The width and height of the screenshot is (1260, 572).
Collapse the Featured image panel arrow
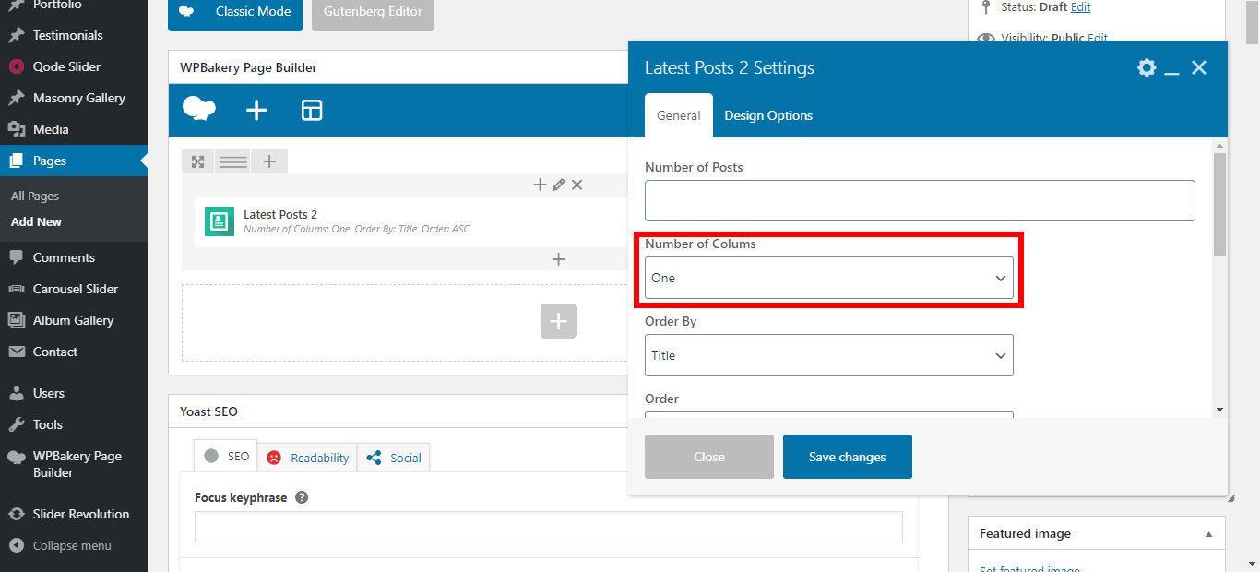point(1208,534)
